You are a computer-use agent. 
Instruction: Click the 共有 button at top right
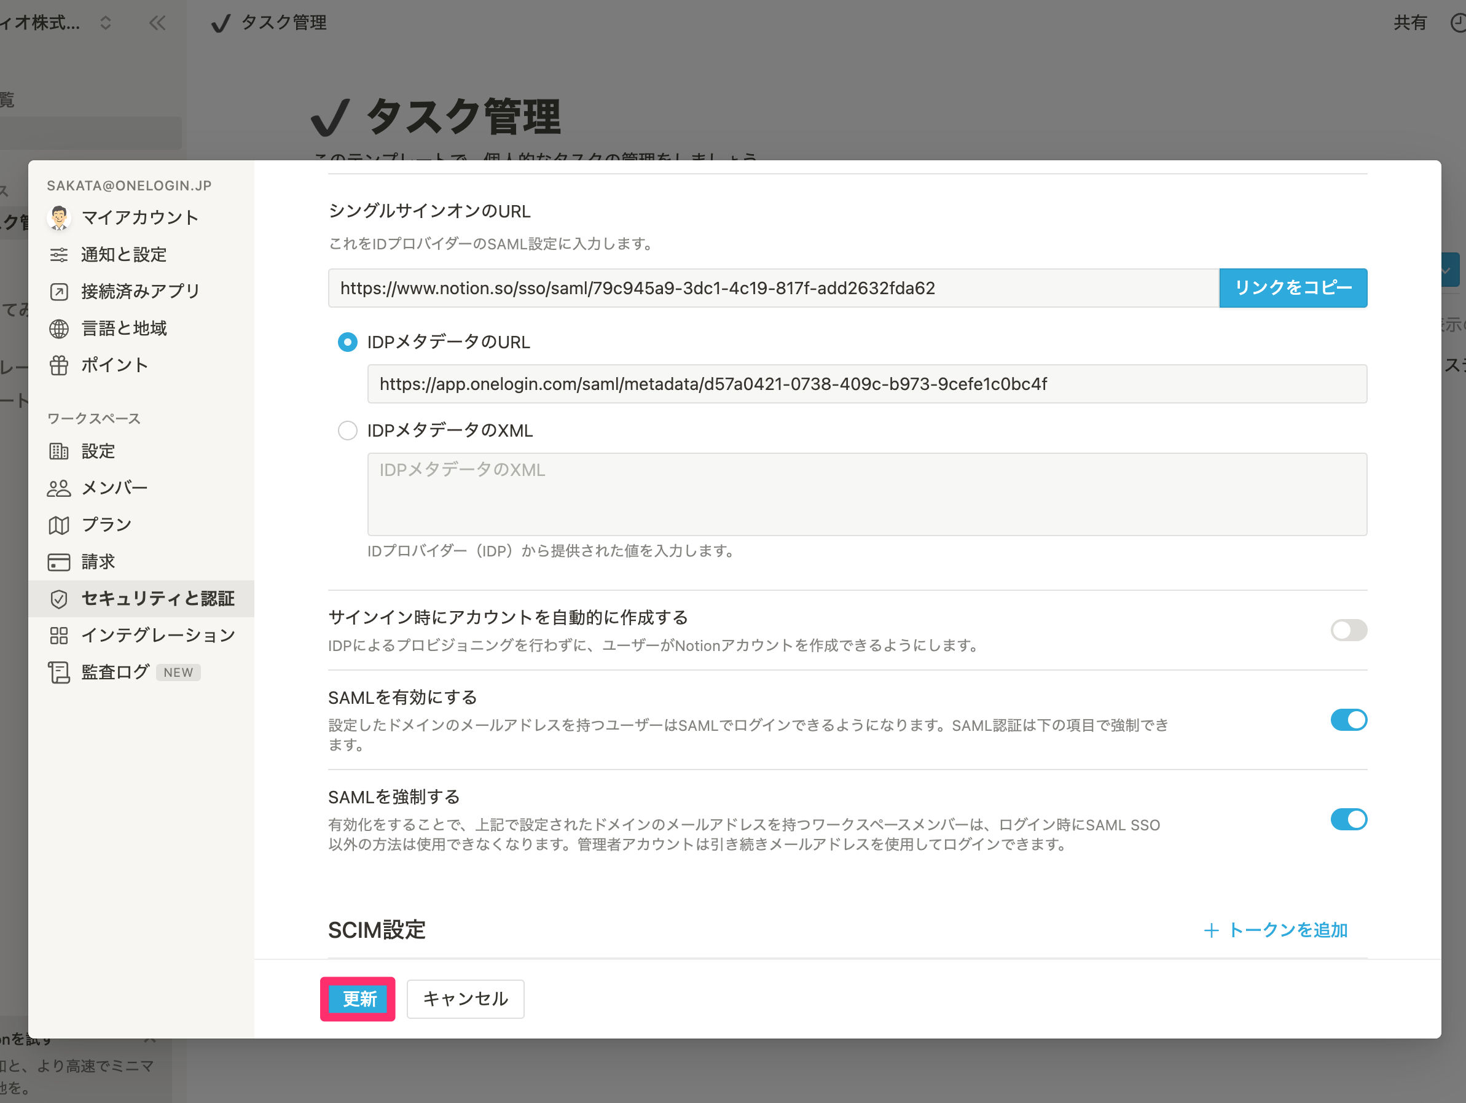(1409, 23)
